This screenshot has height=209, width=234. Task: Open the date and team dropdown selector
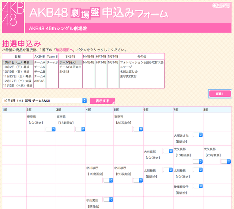(x=44, y=101)
